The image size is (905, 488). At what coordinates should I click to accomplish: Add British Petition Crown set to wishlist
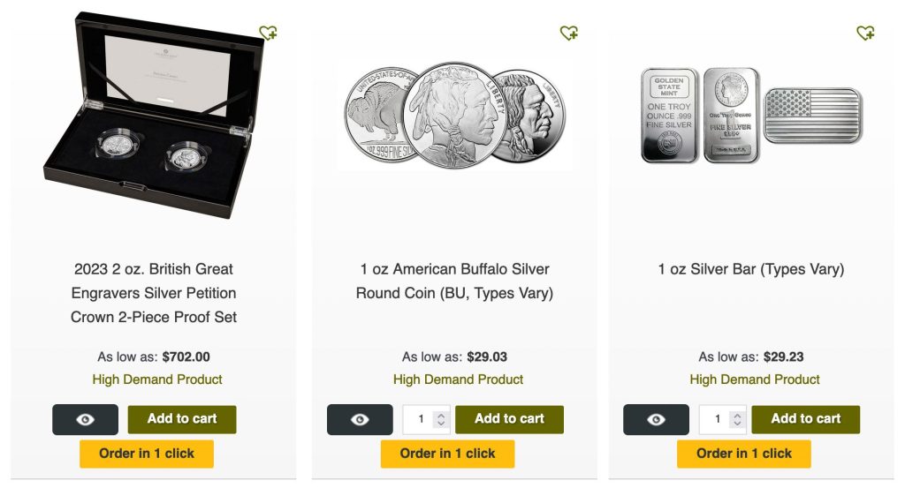point(269,34)
